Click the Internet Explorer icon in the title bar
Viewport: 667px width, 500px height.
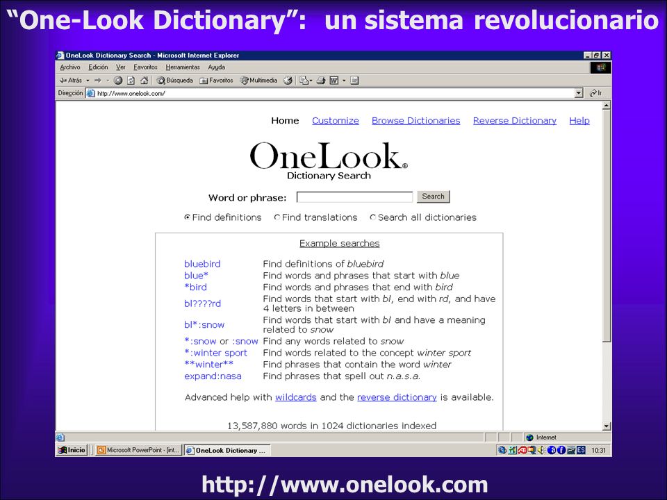click(x=60, y=56)
